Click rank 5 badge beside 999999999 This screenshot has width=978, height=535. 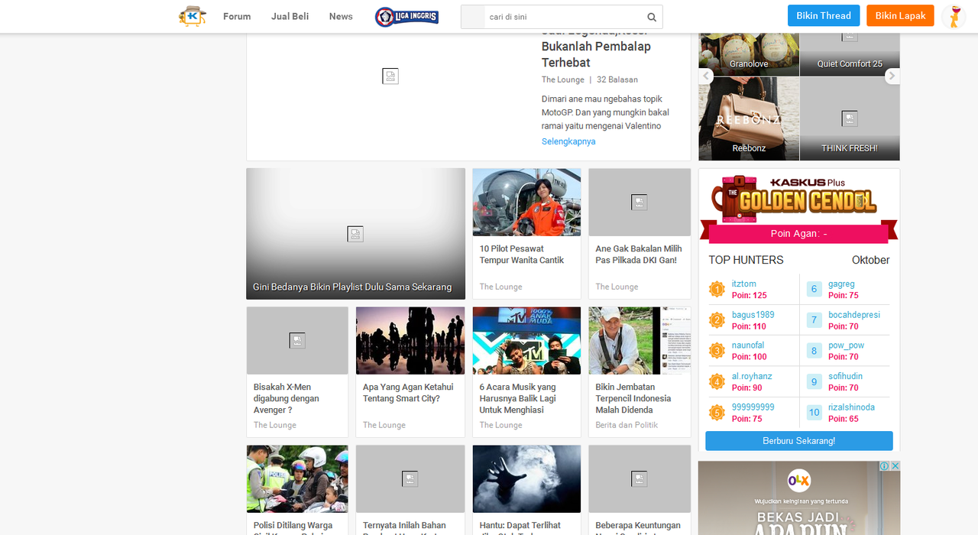[717, 413]
